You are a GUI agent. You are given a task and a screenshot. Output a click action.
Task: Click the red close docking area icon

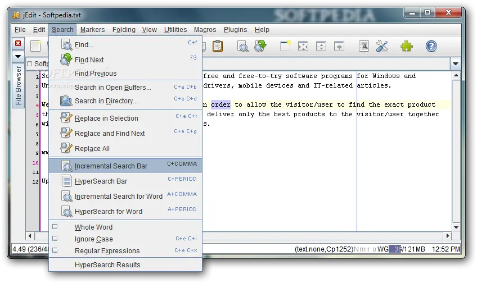18,44
